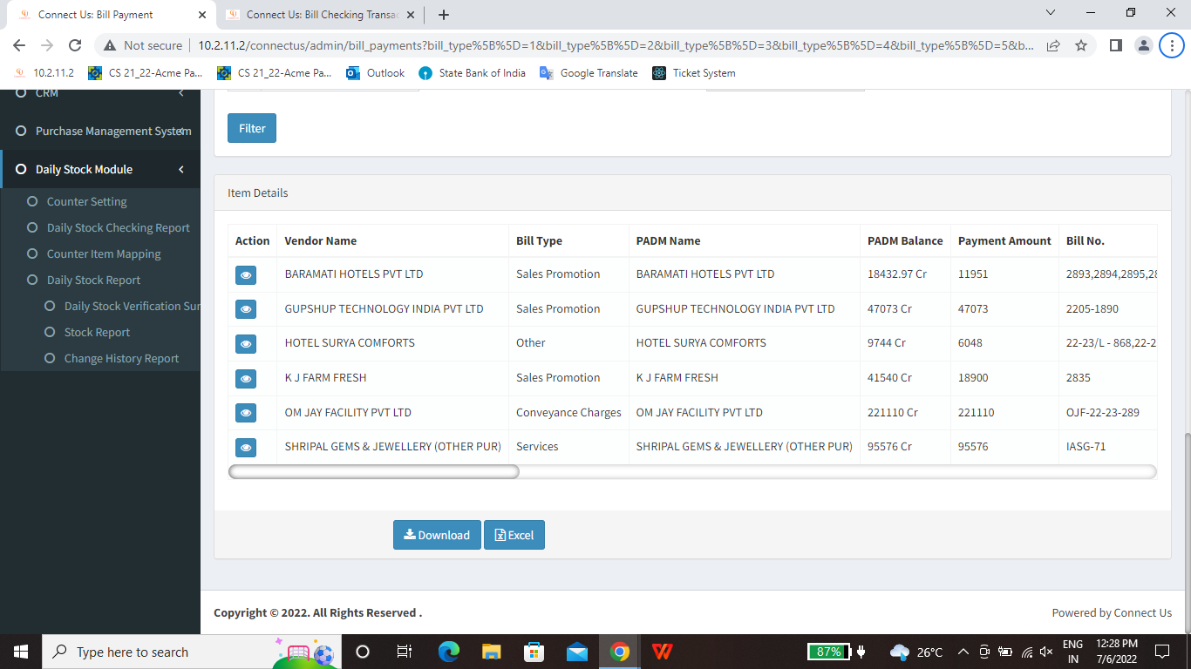Click the Chrome taskbar icon
Viewport: 1191px width, 669px height.
[x=620, y=652]
